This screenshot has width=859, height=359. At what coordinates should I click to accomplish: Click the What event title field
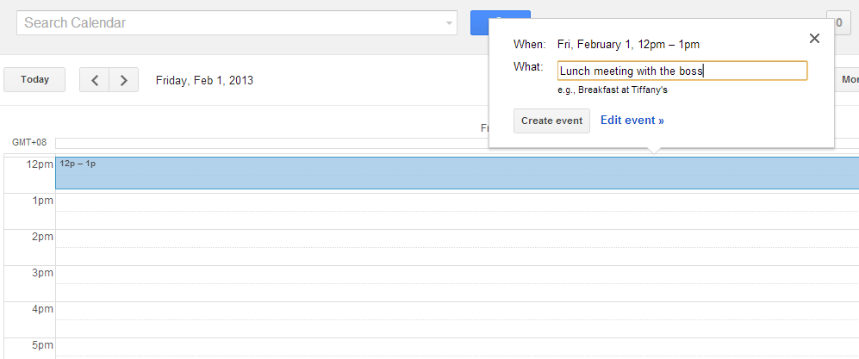[682, 71]
